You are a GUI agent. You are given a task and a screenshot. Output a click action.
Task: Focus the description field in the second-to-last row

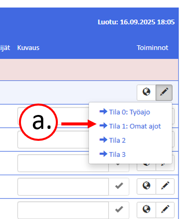(63, 187)
